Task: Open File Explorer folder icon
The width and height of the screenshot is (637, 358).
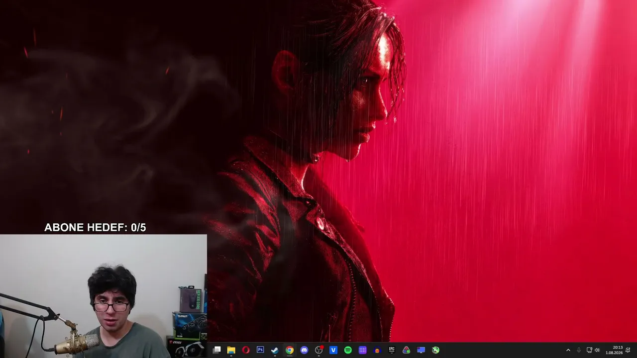Action: [231, 350]
